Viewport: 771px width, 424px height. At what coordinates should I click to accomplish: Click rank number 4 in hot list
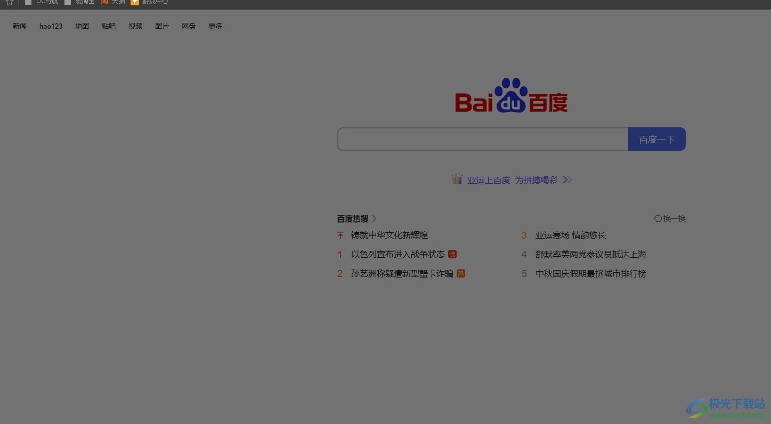(524, 255)
